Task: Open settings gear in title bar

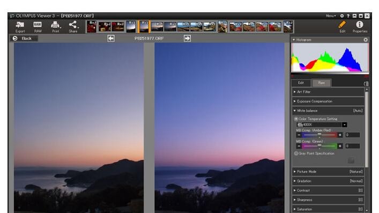Action: (342, 16)
